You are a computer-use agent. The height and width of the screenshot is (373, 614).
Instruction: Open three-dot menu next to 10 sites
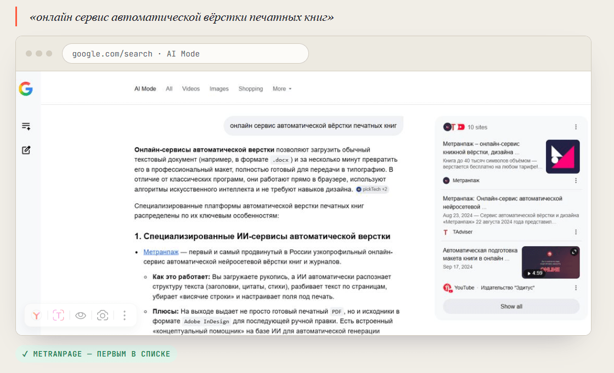tap(576, 127)
